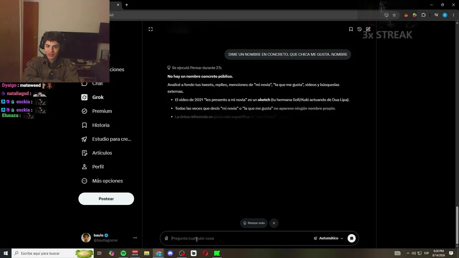Click the baulo profile avatar

click(x=86, y=238)
